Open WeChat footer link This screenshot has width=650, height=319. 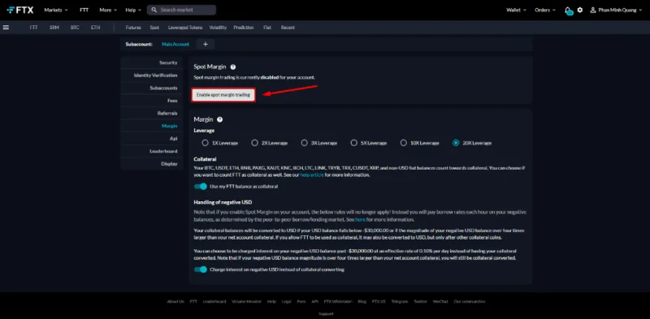click(x=440, y=302)
